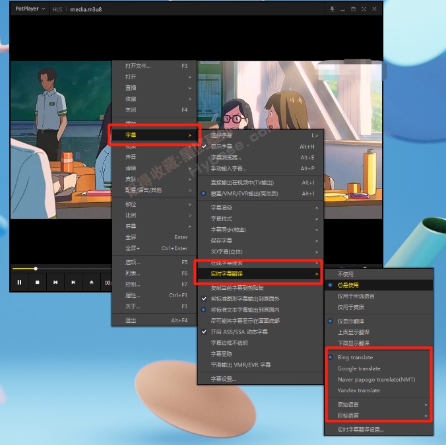
Task: Open 列表... (F6) playlist
Action: coord(154,273)
